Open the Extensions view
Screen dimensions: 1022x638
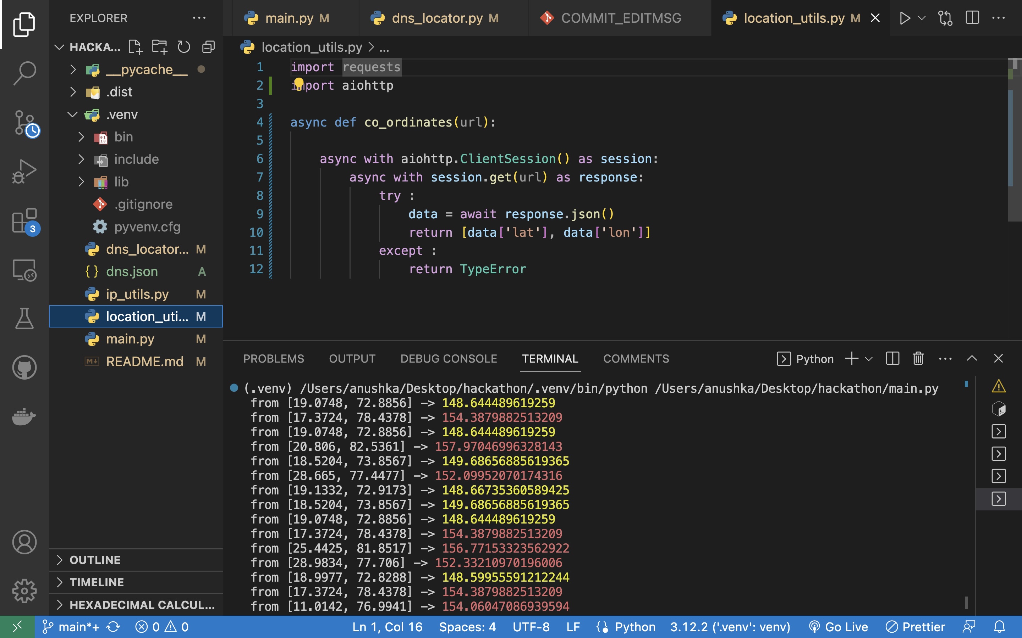coord(24,220)
